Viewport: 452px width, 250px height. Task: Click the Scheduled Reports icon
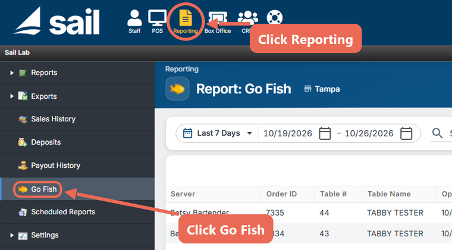click(x=23, y=212)
